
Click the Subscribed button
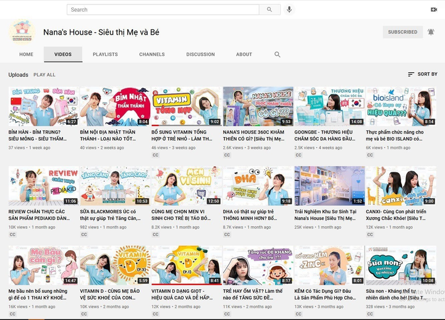coord(403,32)
